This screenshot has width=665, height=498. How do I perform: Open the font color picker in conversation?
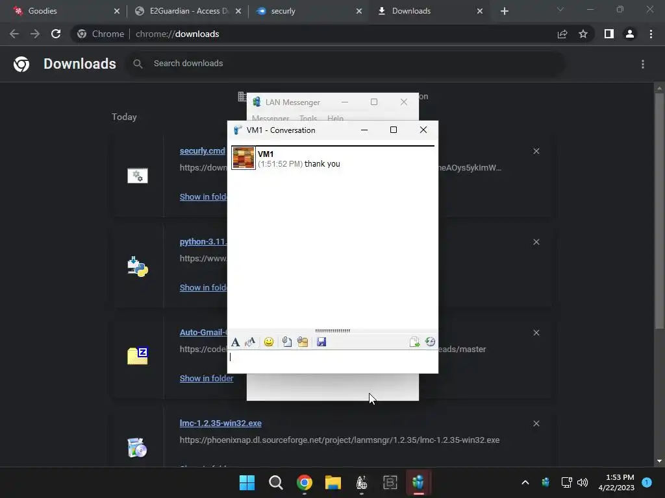click(x=250, y=342)
